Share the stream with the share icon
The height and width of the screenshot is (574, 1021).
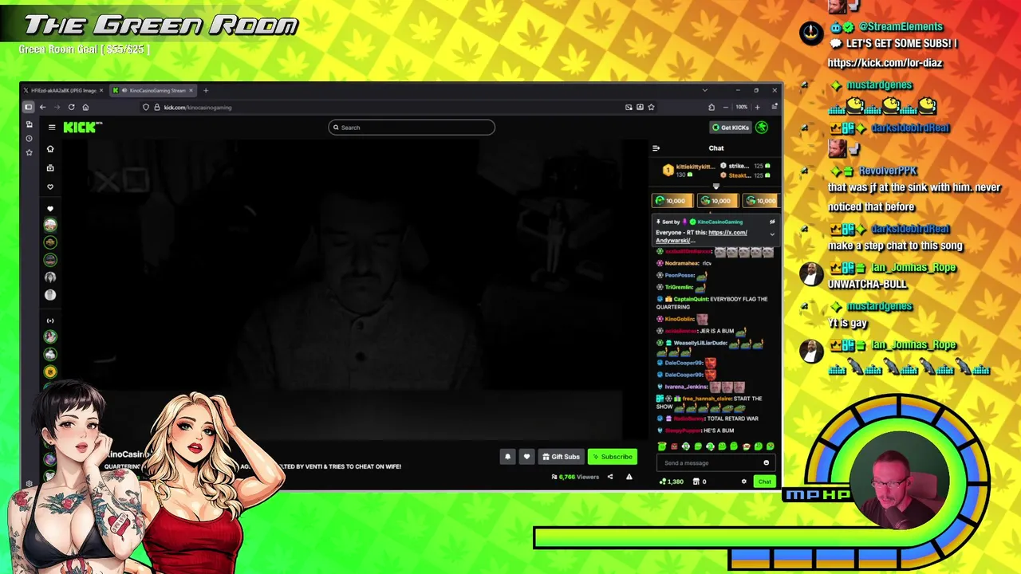pos(610,477)
